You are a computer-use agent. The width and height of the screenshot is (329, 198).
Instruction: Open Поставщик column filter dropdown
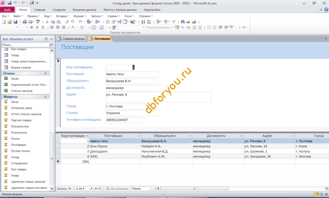138,136
